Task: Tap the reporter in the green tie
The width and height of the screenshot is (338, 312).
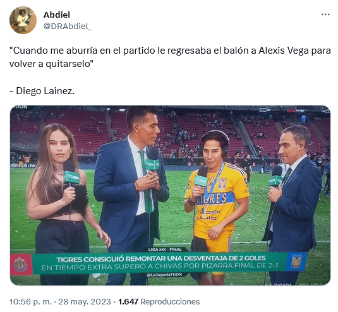Action: [132, 194]
